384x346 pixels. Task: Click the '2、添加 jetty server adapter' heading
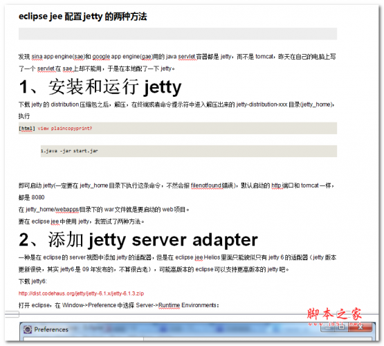[x=138, y=239]
